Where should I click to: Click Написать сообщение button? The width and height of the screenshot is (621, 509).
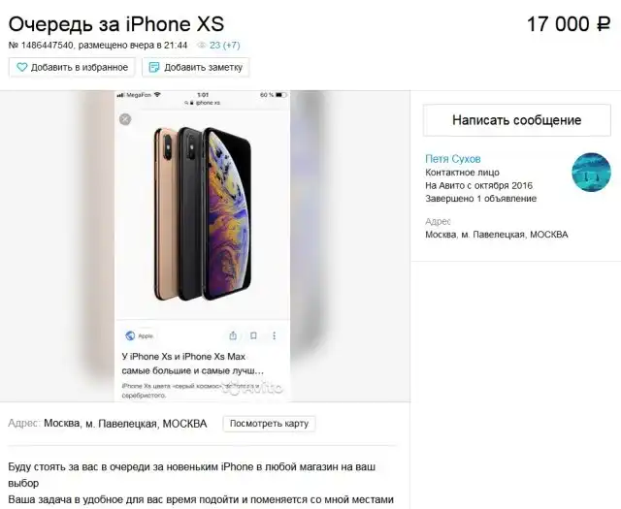[x=517, y=120]
